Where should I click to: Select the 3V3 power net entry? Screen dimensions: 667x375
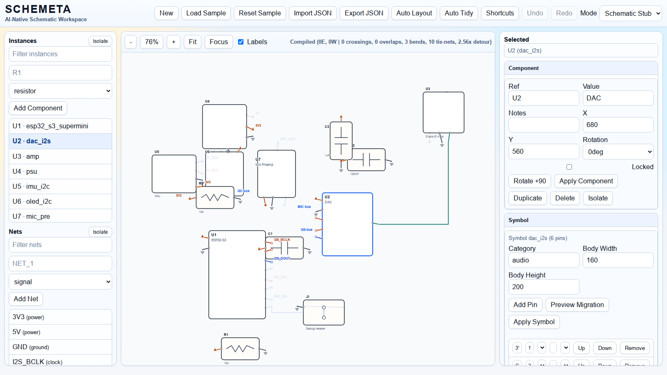[60, 317]
